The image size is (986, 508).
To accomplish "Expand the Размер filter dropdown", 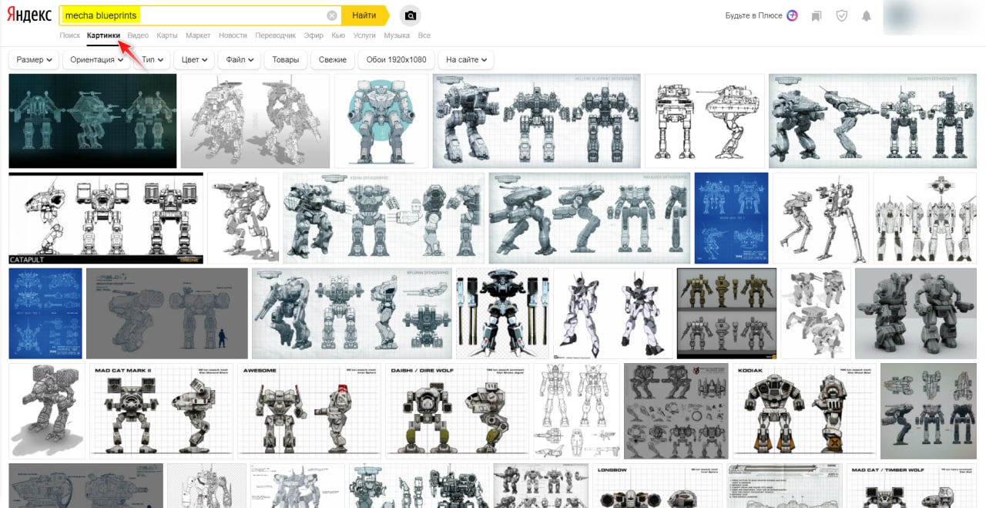I will point(34,59).
